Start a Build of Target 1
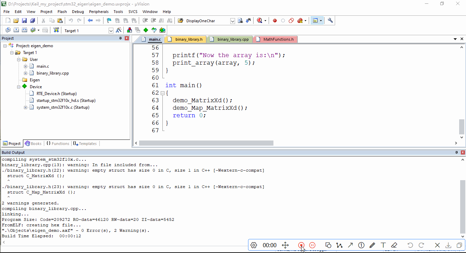Viewport: 466px width, 253px height. point(16,30)
